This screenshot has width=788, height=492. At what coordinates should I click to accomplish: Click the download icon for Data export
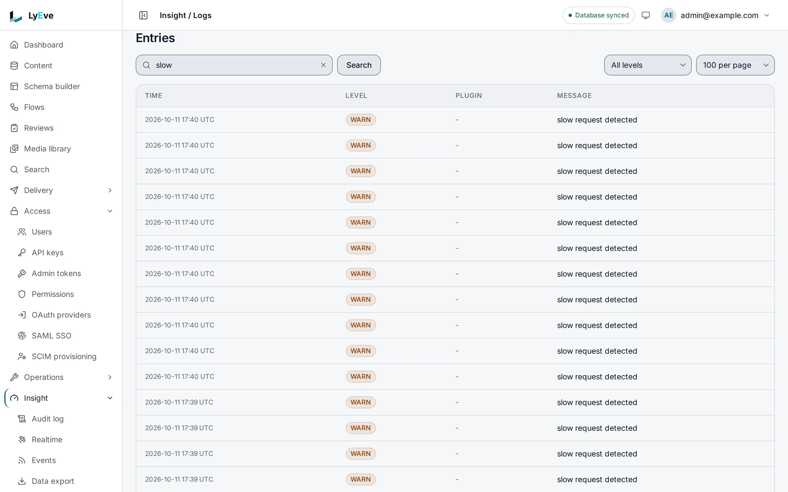click(x=22, y=481)
